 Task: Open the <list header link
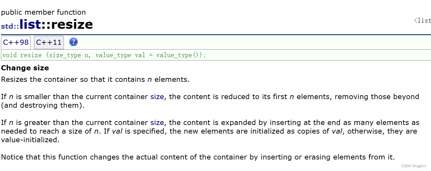click(x=422, y=20)
